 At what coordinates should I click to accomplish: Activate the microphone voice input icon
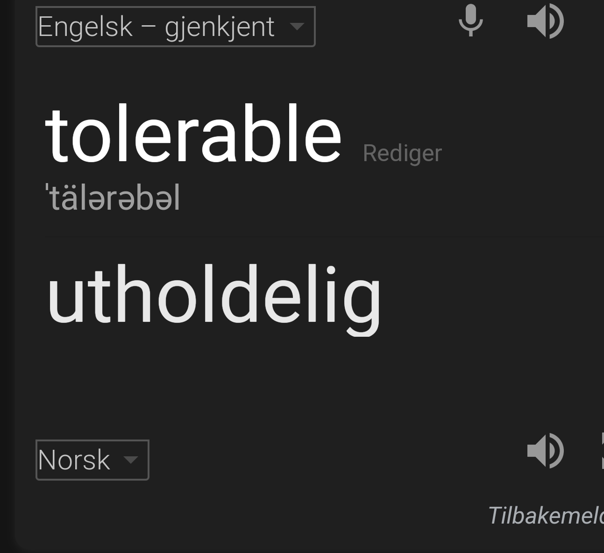click(470, 21)
